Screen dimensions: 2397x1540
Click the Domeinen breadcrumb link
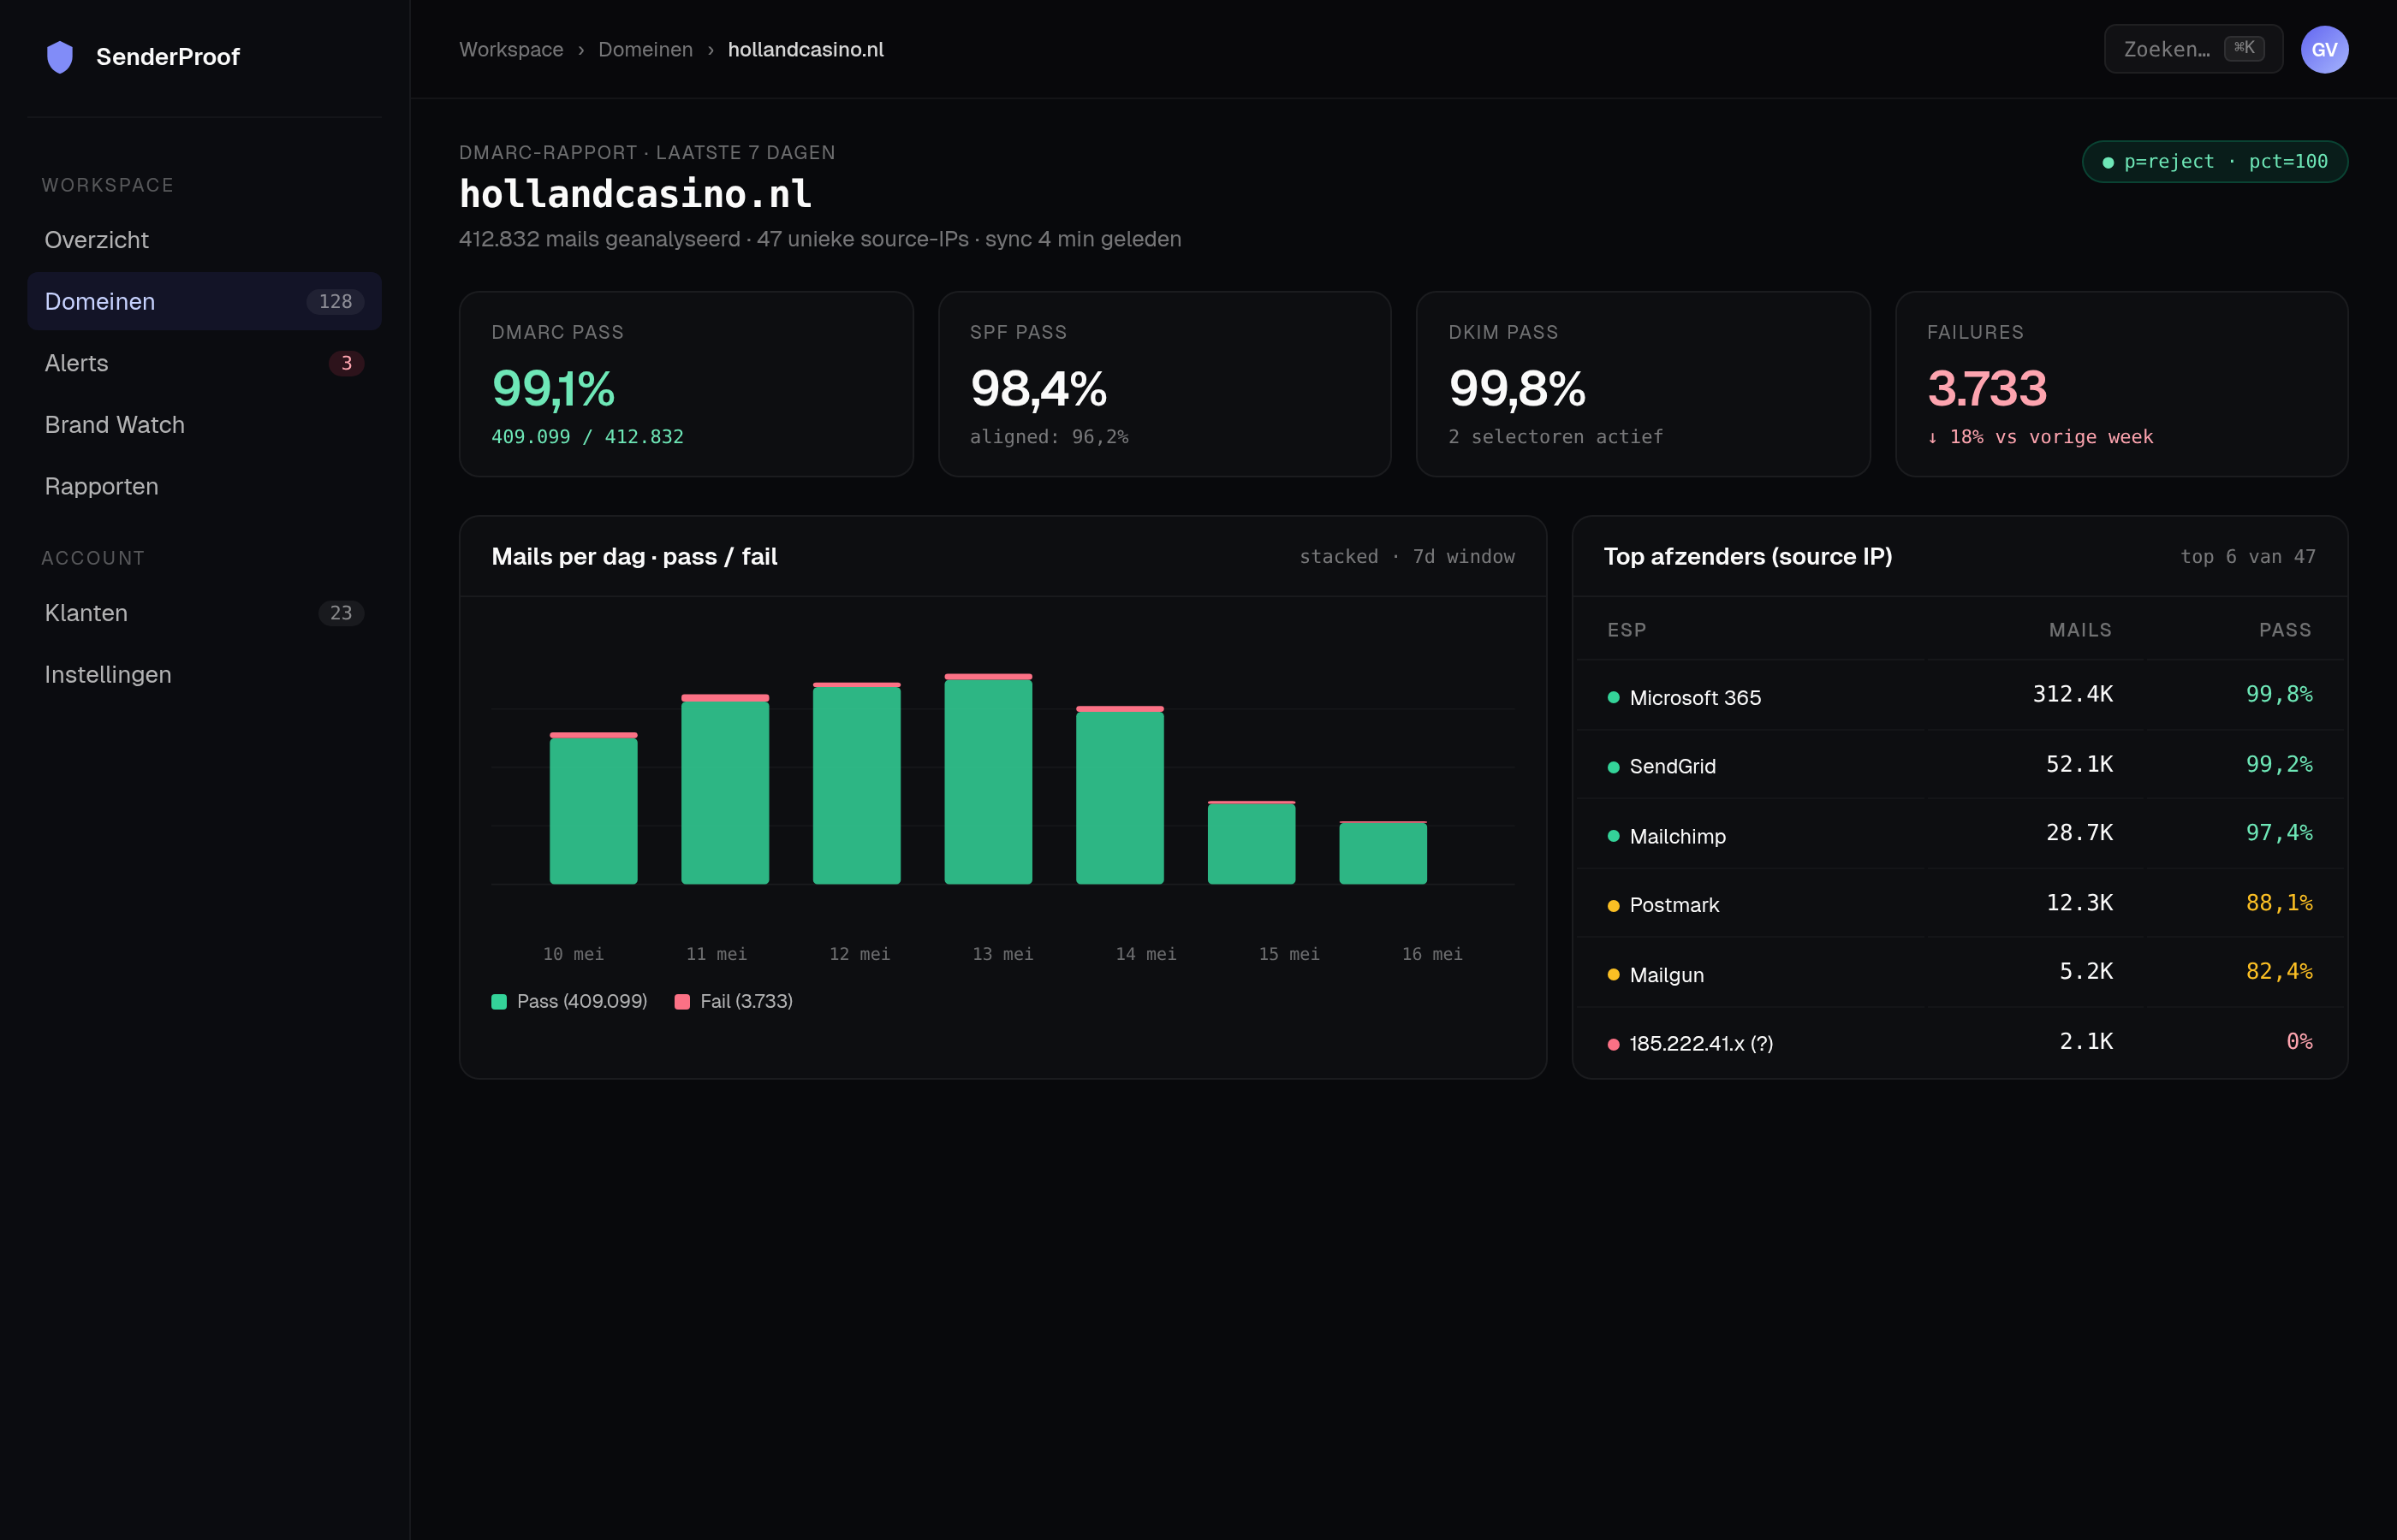click(645, 50)
